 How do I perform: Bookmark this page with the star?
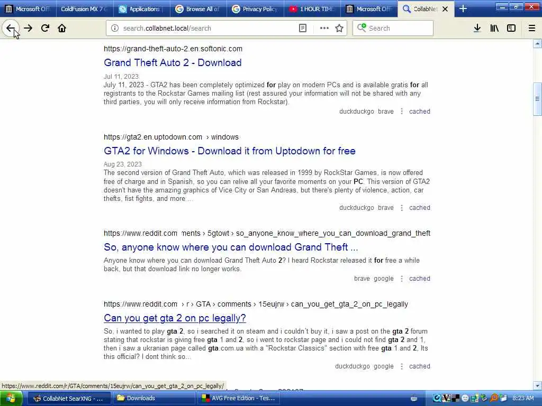[339, 29]
